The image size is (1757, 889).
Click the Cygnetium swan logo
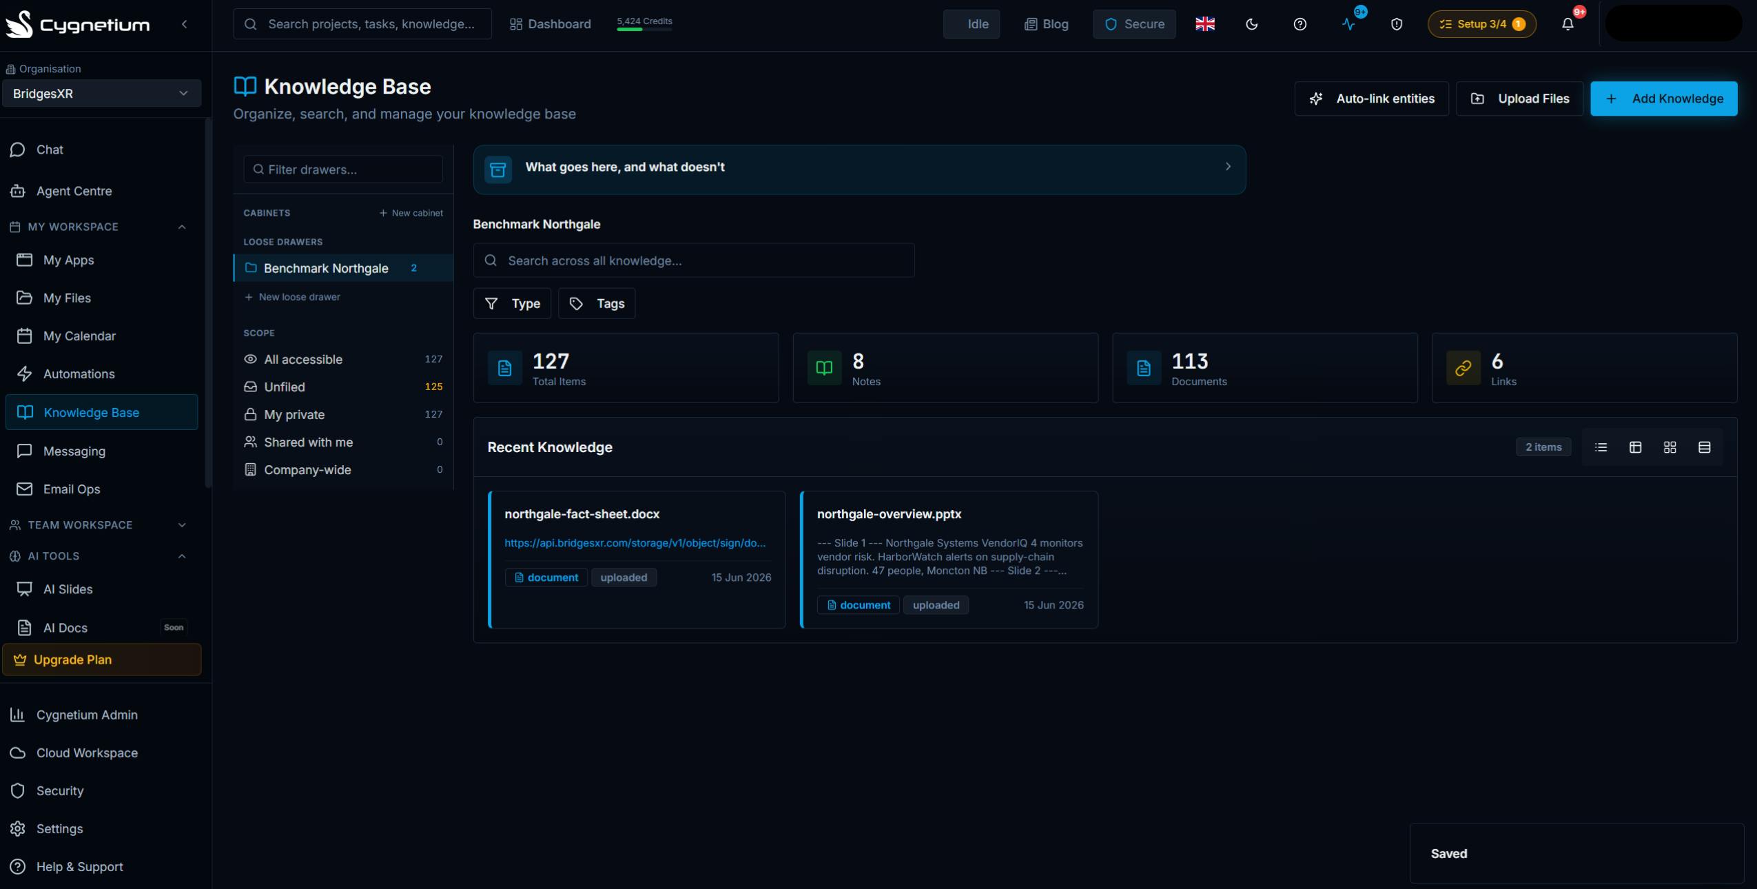point(19,24)
